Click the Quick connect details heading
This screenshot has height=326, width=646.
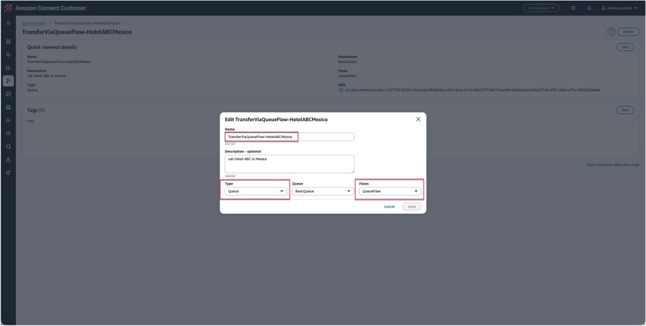(x=52, y=47)
